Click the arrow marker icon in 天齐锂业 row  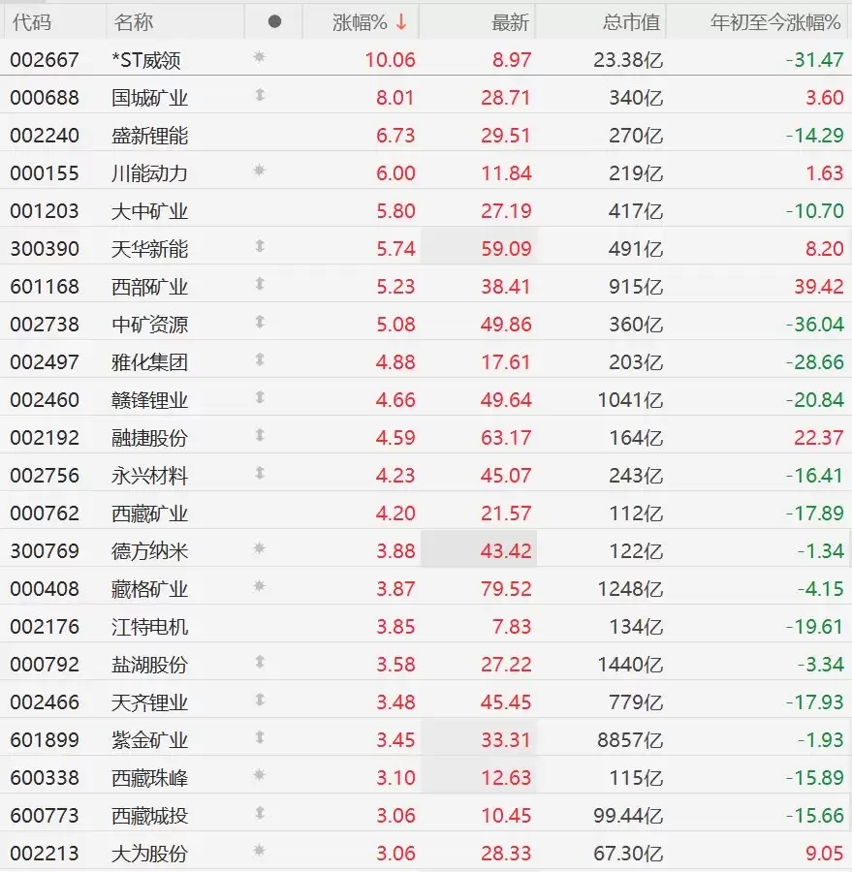pyautogui.click(x=260, y=700)
